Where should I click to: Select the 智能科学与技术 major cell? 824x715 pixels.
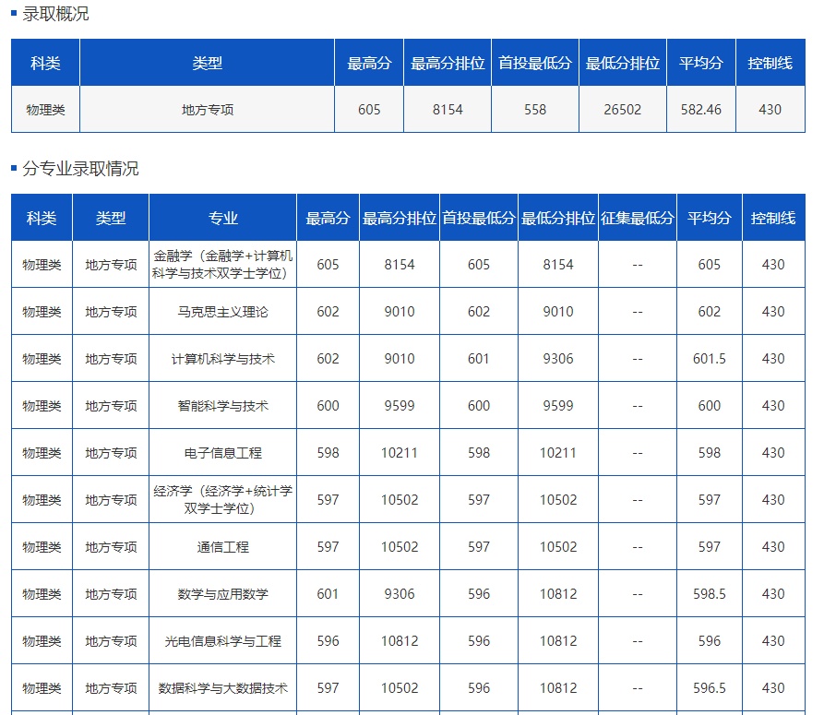coord(222,406)
